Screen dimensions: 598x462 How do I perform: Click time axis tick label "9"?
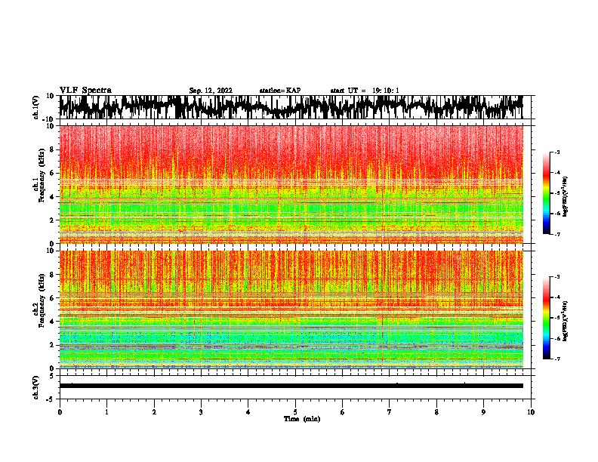483,412
